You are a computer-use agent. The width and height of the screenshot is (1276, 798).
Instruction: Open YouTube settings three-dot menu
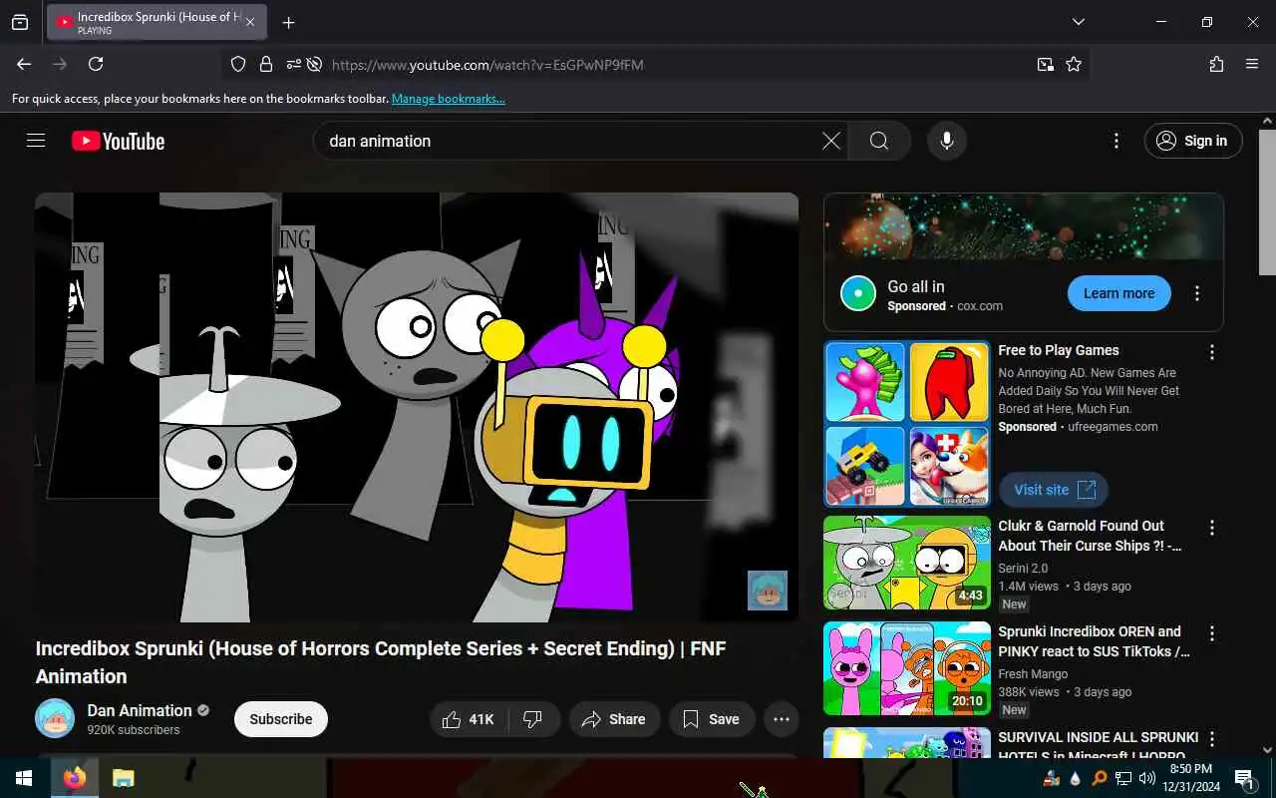click(1116, 141)
